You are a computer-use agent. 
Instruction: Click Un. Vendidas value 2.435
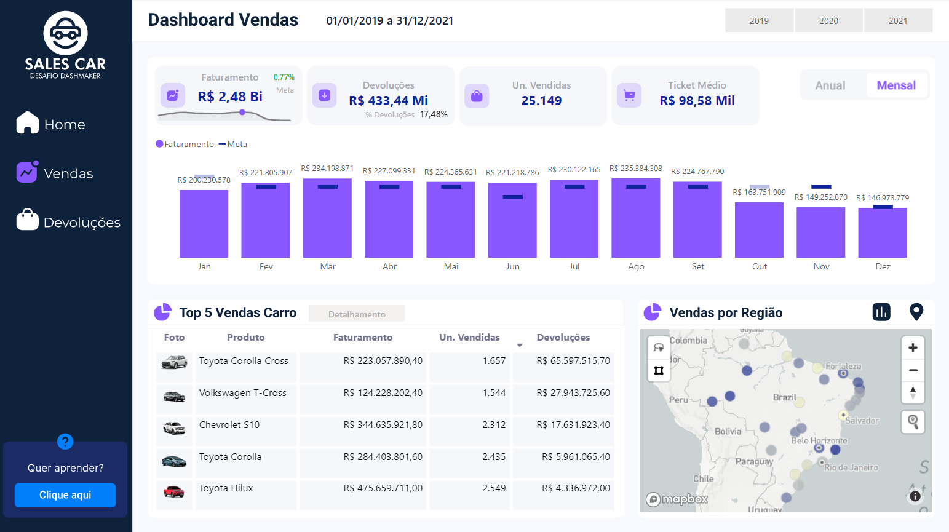pos(494,457)
